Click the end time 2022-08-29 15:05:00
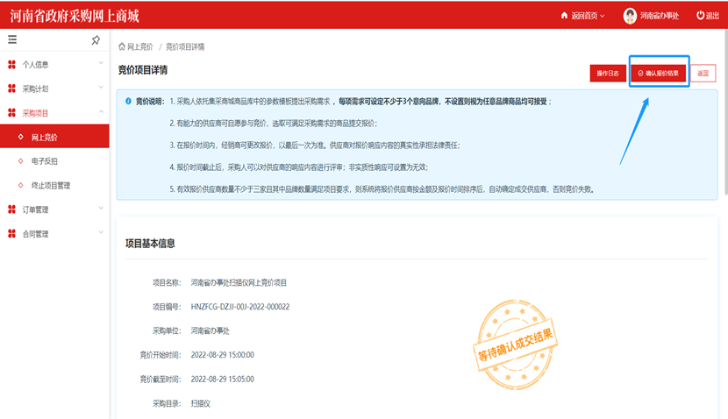Image resolution: width=728 pixels, height=419 pixels. [x=223, y=379]
